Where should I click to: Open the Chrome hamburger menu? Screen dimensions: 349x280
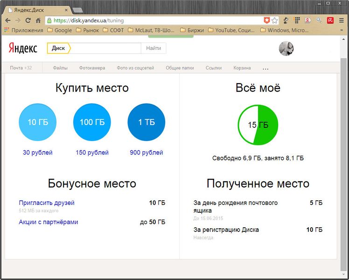click(342, 21)
